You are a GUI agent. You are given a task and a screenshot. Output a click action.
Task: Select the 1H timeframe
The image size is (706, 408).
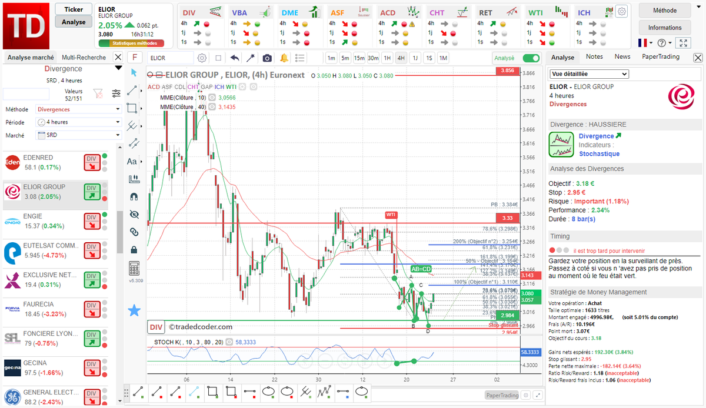click(387, 58)
